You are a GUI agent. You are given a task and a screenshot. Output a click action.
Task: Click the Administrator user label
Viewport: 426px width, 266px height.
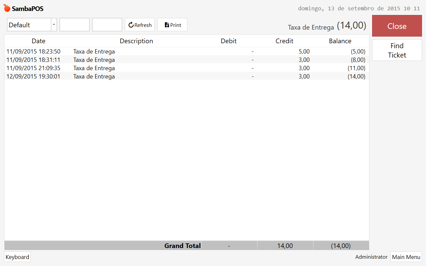click(x=371, y=257)
